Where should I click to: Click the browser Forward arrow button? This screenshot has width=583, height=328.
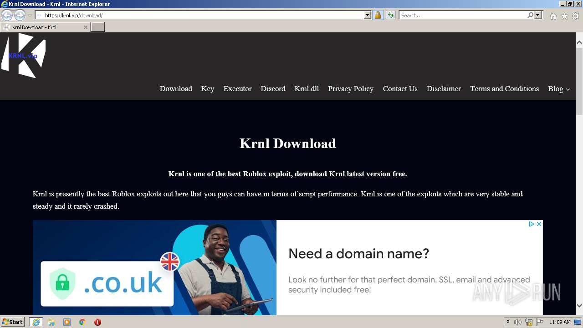[19, 15]
